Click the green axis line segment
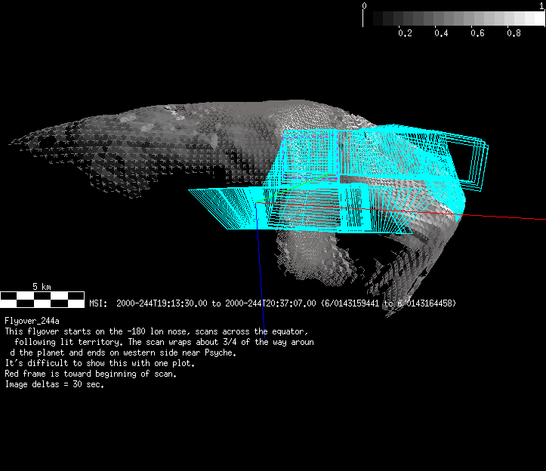Viewport: 546px width, 471px height. point(293,188)
